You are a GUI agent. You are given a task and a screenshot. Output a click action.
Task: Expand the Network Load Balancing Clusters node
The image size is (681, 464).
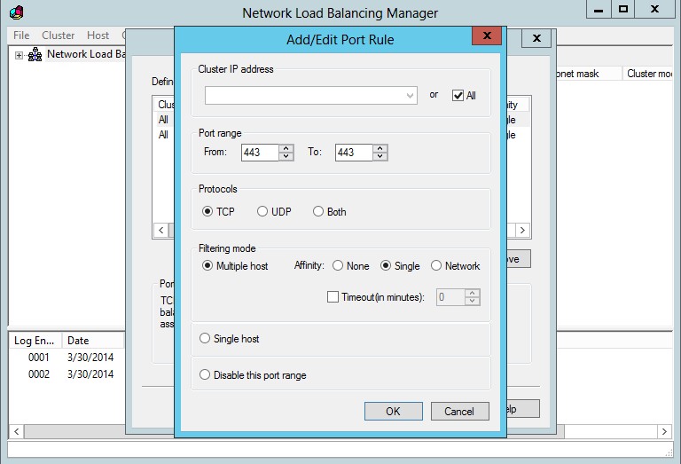19,55
